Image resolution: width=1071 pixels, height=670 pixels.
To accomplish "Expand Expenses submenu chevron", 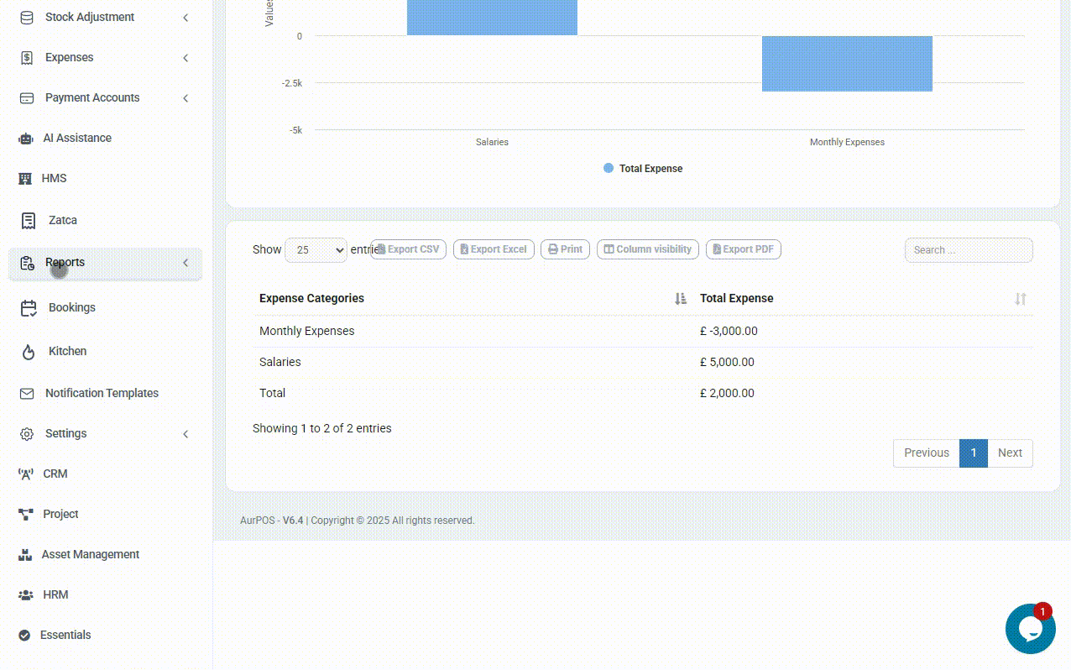I will click(x=185, y=57).
